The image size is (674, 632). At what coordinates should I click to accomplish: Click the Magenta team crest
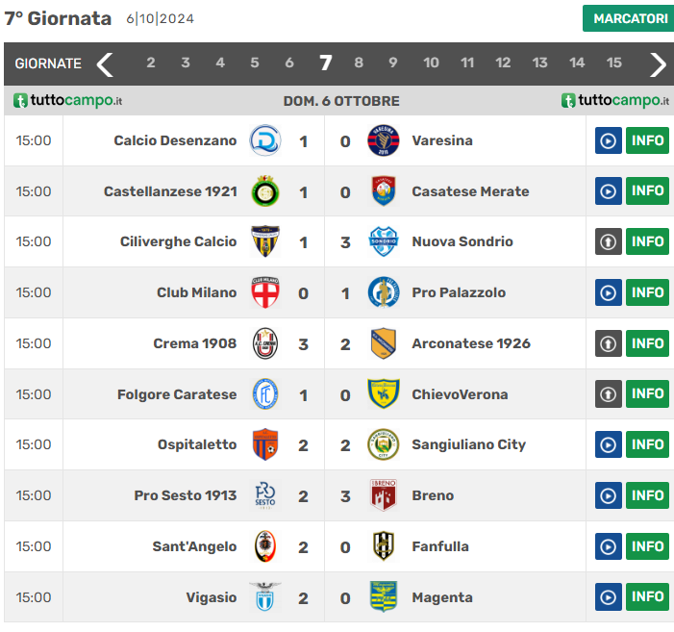(383, 596)
